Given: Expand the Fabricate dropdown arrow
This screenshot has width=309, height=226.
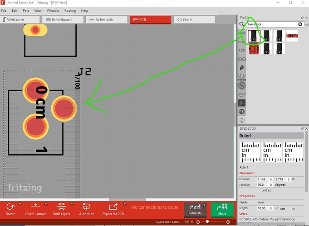Looking at the screenshot, I should [x=204, y=205].
